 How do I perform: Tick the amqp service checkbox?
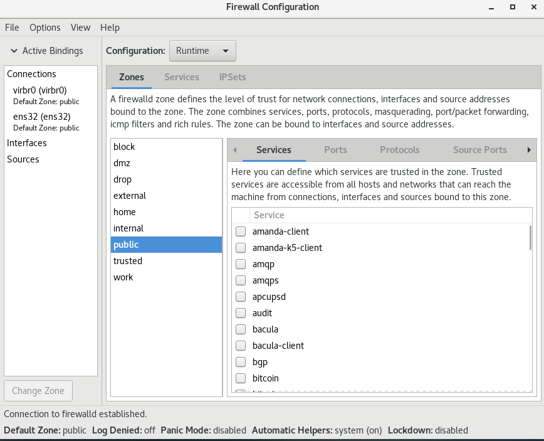tap(241, 264)
